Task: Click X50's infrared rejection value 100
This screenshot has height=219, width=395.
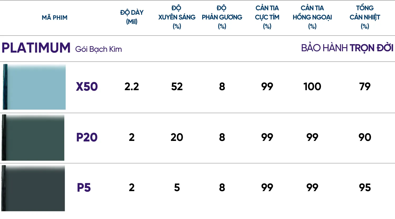Action: tap(312, 86)
